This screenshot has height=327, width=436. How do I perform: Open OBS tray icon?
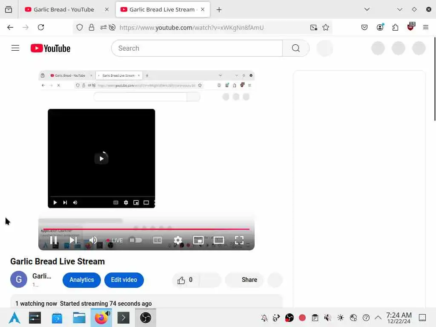coord(290,318)
